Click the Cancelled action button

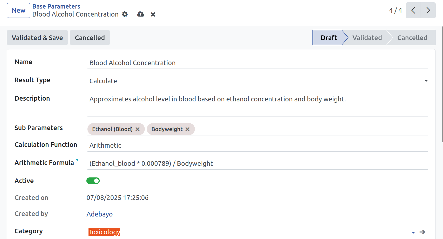[x=90, y=38]
